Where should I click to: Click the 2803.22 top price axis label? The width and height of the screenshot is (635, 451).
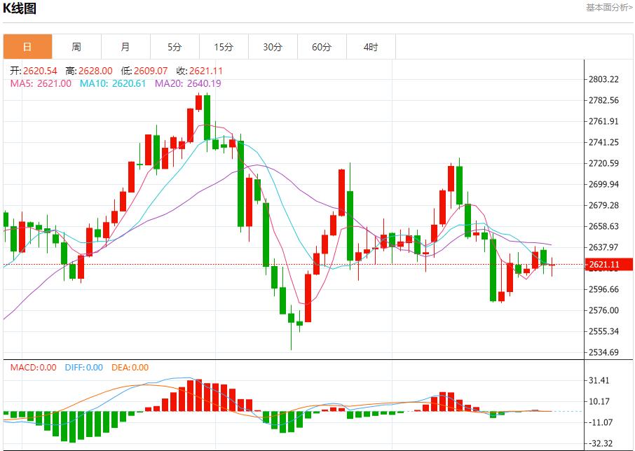tap(604, 79)
